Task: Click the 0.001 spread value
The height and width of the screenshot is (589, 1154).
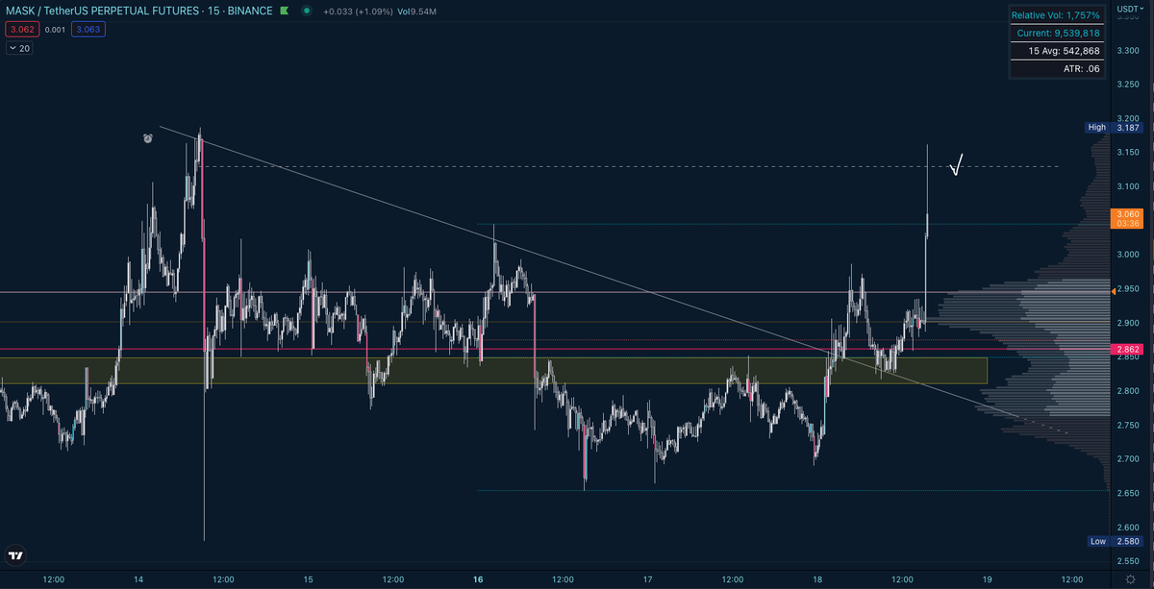Action: click(55, 30)
